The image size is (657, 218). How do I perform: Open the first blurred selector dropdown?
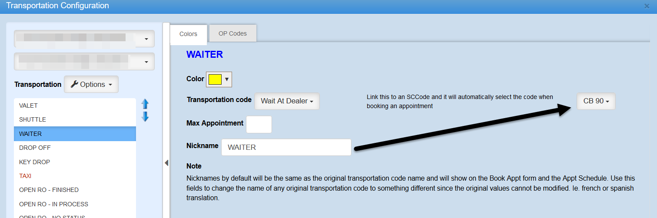pos(84,39)
